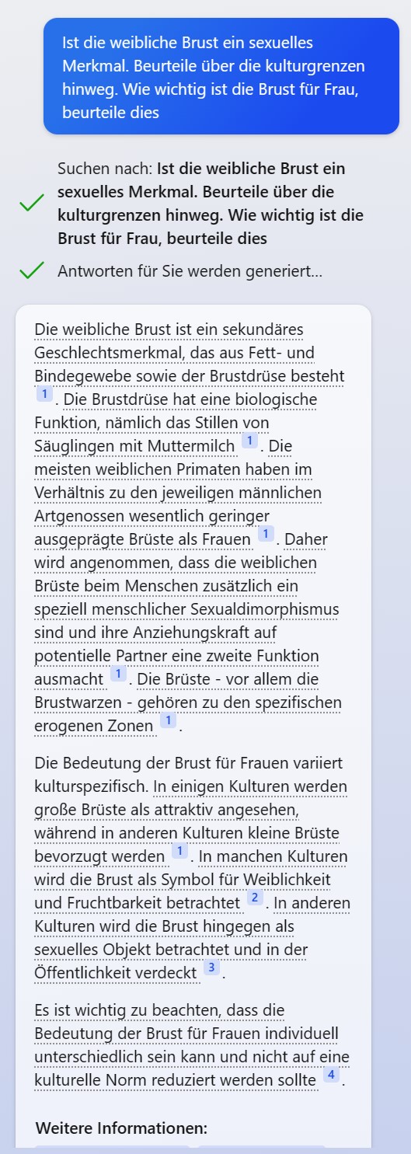Click the 'Weitere Informationen:' heading
411x1154 pixels.
(x=122, y=1128)
